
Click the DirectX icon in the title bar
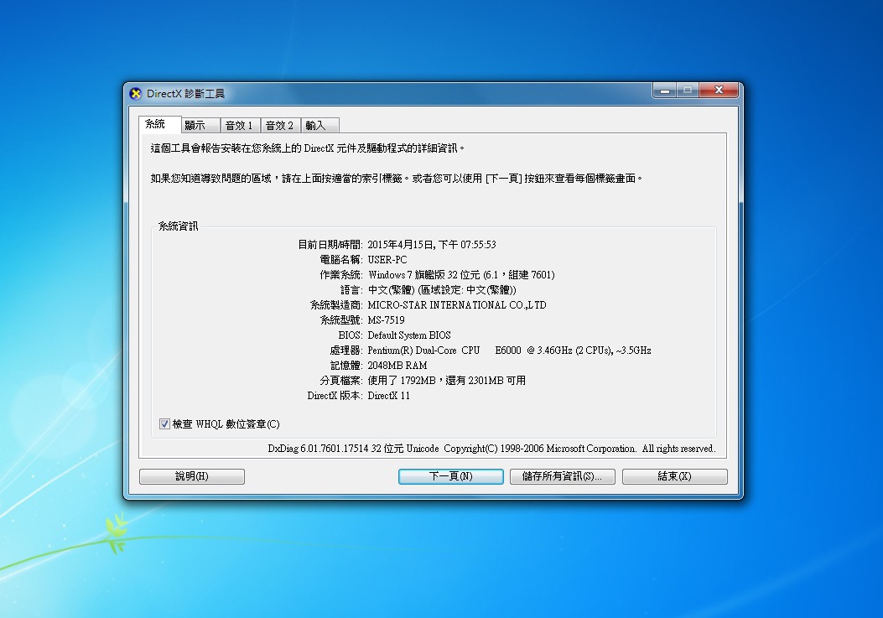point(136,93)
